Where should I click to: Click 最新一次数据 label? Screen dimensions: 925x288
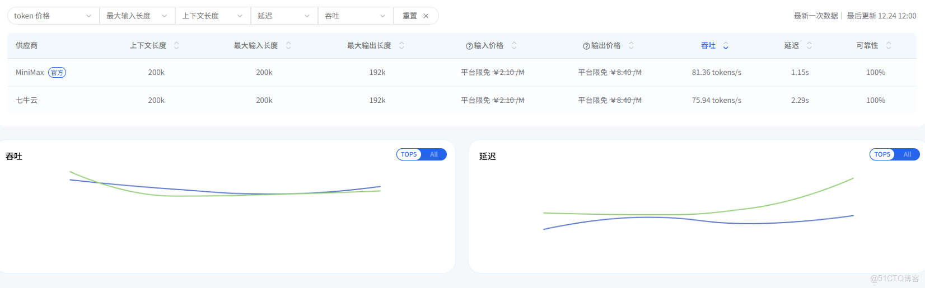tap(816, 16)
